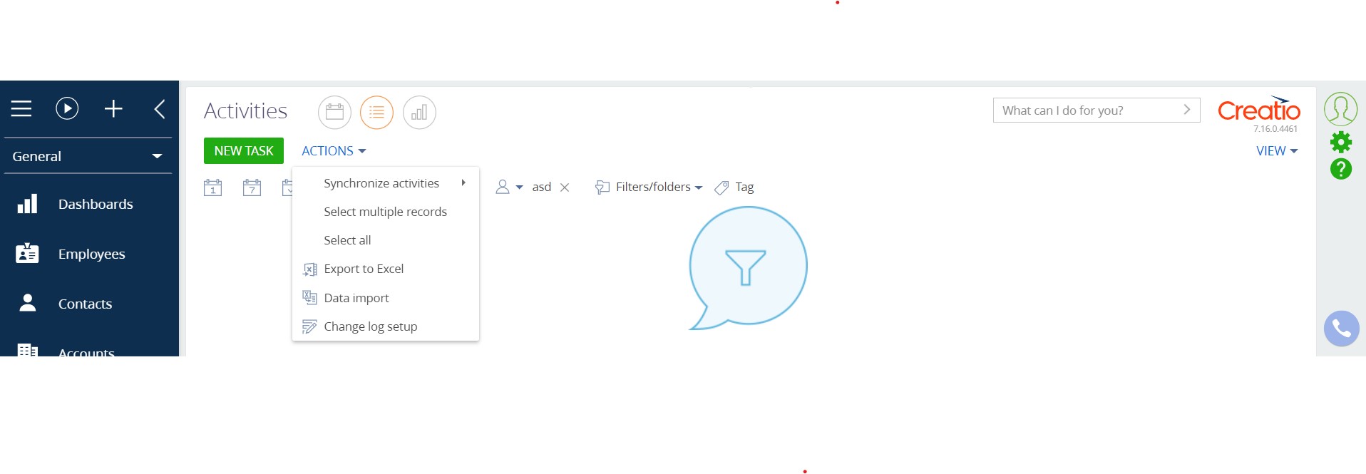1366x474 pixels.
Task: Click the NEW TASK button
Action: (x=244, y=151)
